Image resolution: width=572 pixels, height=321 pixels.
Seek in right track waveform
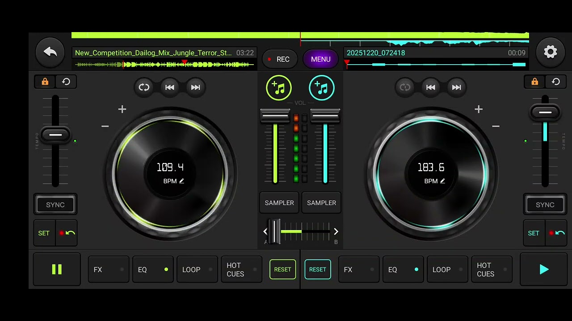[x=436, y=65]
